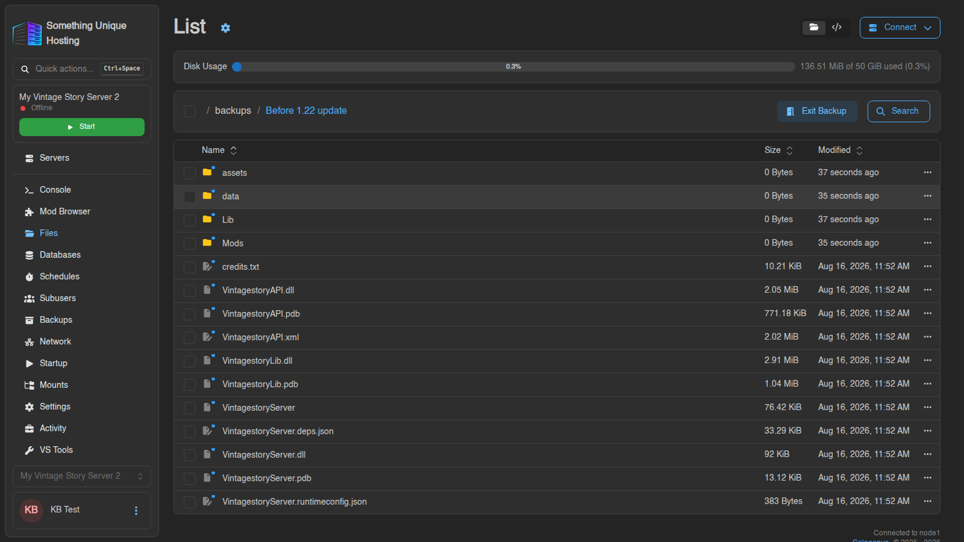Open more options for VintagestoryServer.dll row
Screen dimensions: 964x542
927,454
